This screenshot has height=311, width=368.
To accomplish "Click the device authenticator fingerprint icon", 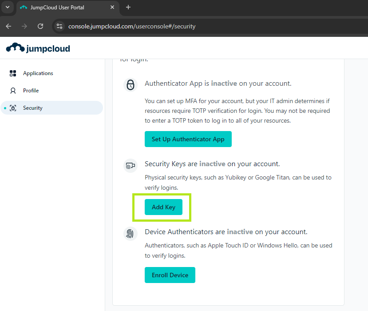I will coord(131,234).
